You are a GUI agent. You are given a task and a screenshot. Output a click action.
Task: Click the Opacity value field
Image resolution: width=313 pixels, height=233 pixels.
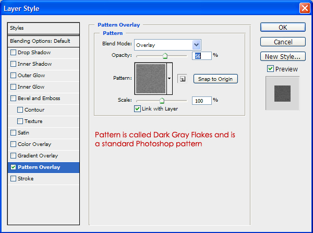tap(201, 56)
